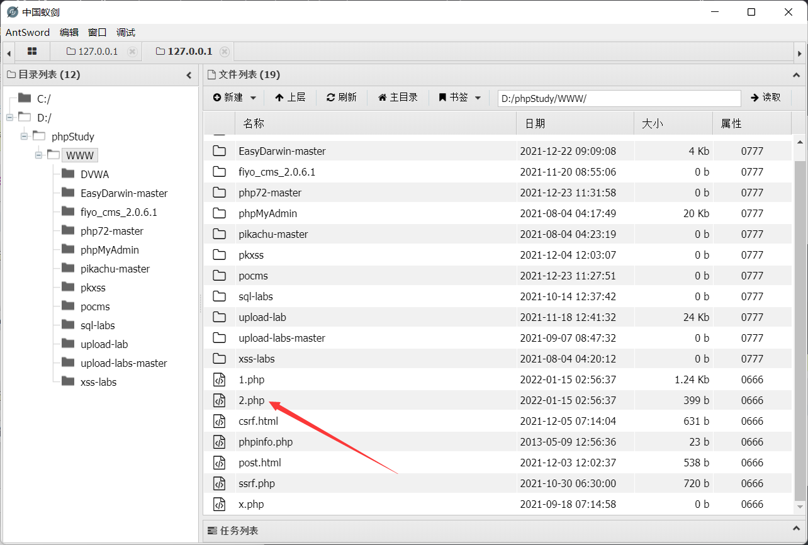
Task: Click folder icon of php72-master in file list
Action: coord(219,193)
